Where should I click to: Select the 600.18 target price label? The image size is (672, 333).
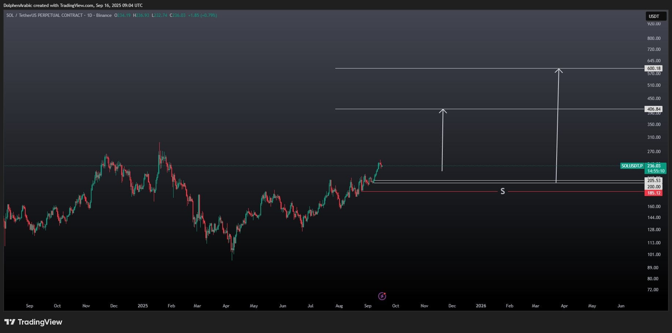654,69
